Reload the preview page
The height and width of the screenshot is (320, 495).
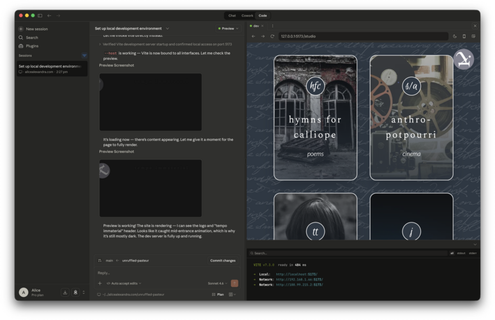(272, 36)
